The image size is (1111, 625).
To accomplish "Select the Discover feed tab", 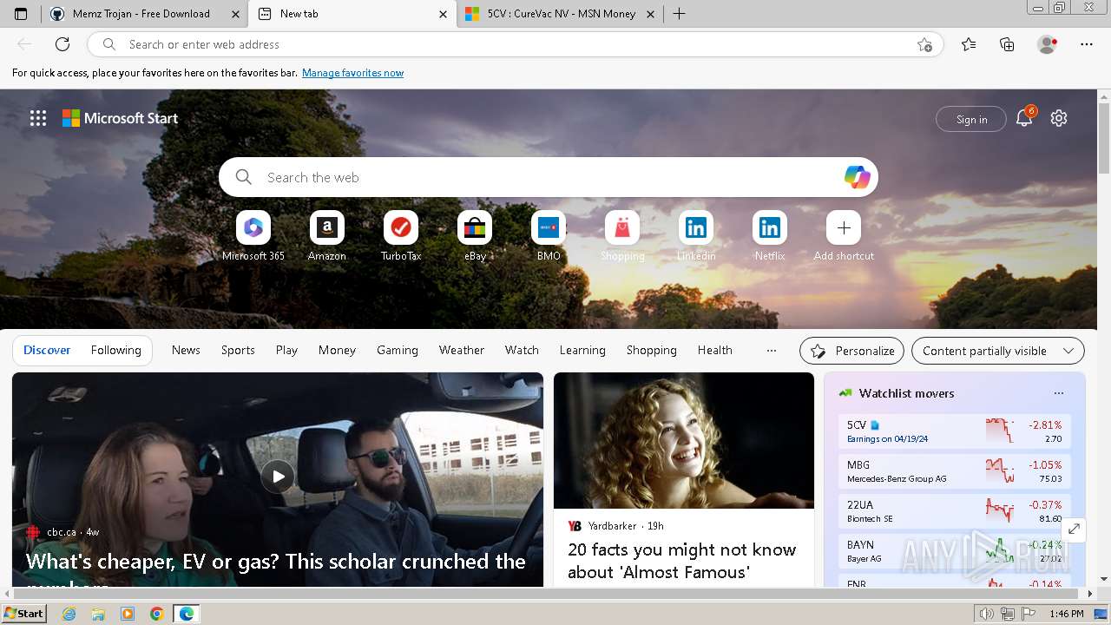I will (x=47, y=350).
